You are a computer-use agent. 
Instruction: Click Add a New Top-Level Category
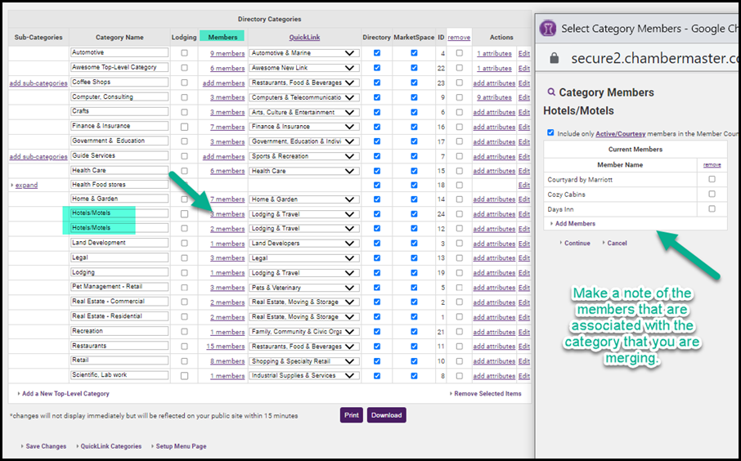click(65, 394)
